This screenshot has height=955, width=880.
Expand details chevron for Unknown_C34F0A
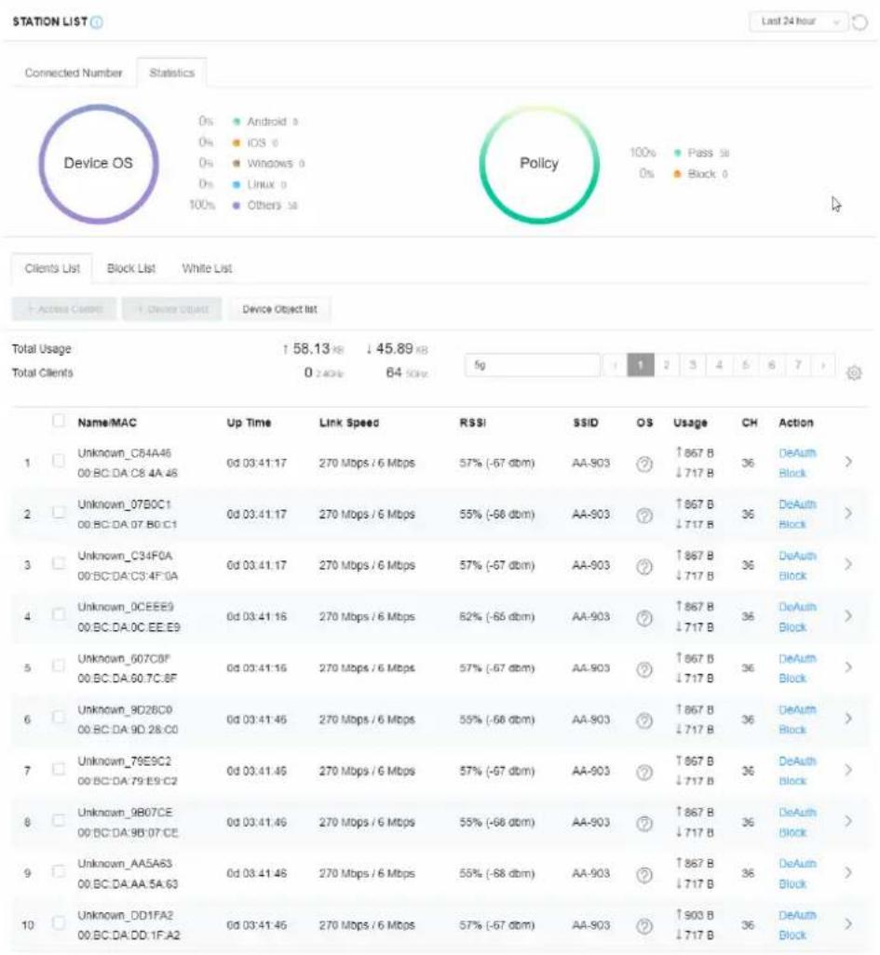(x=848, y=565)
